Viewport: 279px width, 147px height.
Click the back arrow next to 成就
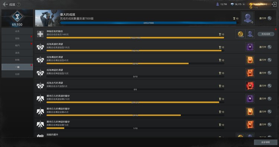tap(5, 4)
